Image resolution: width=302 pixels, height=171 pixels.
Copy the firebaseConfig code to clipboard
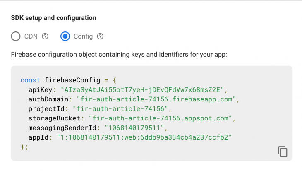(283, 152)
